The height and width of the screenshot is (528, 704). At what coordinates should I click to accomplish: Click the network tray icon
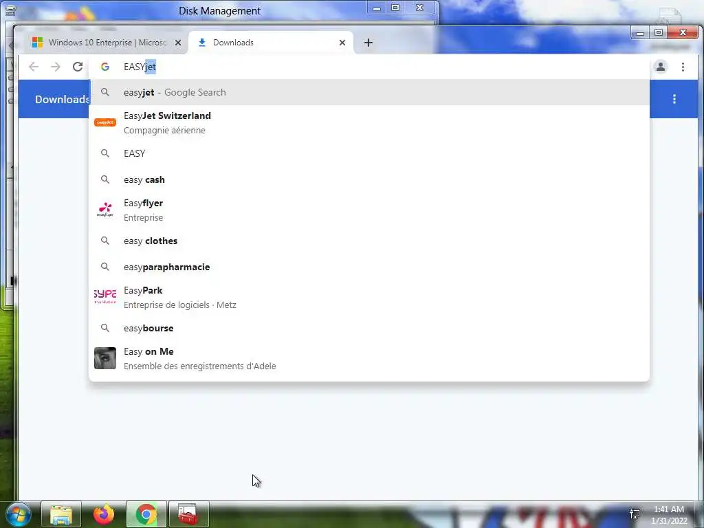coord(635,514)
